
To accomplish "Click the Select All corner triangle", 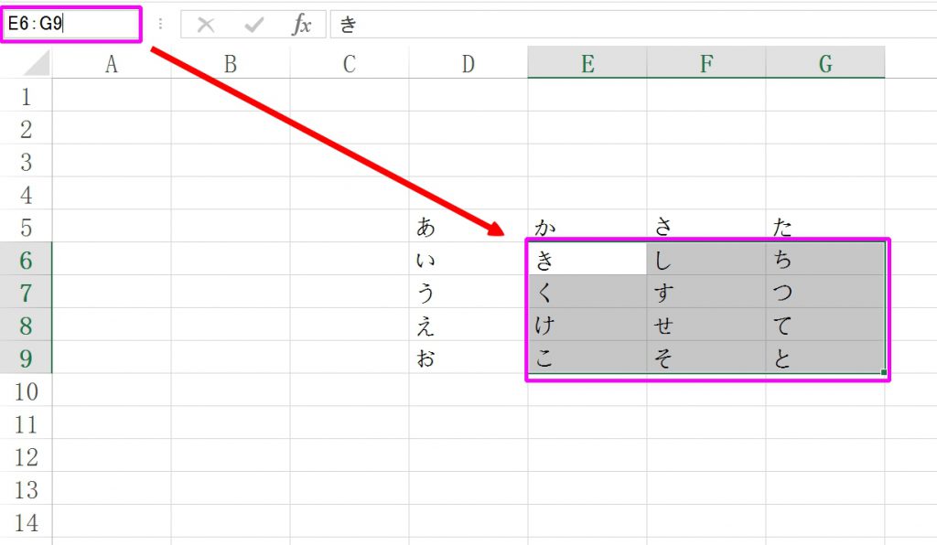I will (x=36, y=64).
